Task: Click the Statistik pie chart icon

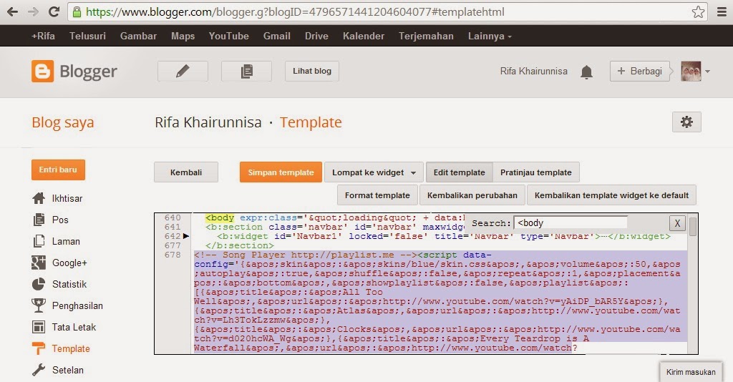Action: [x=39, y=284]
